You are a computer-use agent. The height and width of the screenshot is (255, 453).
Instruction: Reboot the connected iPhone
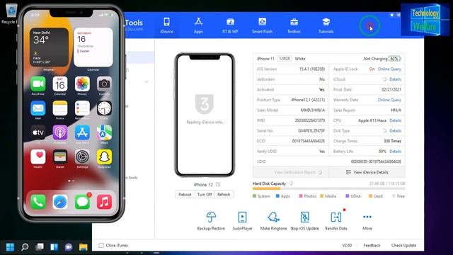[x=185, y=194]
